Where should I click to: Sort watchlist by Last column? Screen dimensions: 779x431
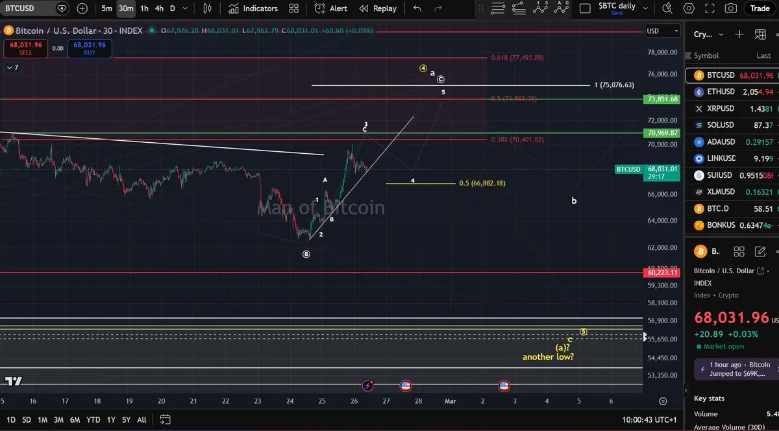click(763, 56)
